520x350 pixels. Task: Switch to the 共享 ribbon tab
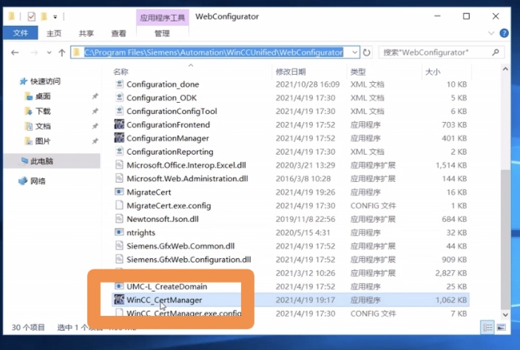pos(87,33)
